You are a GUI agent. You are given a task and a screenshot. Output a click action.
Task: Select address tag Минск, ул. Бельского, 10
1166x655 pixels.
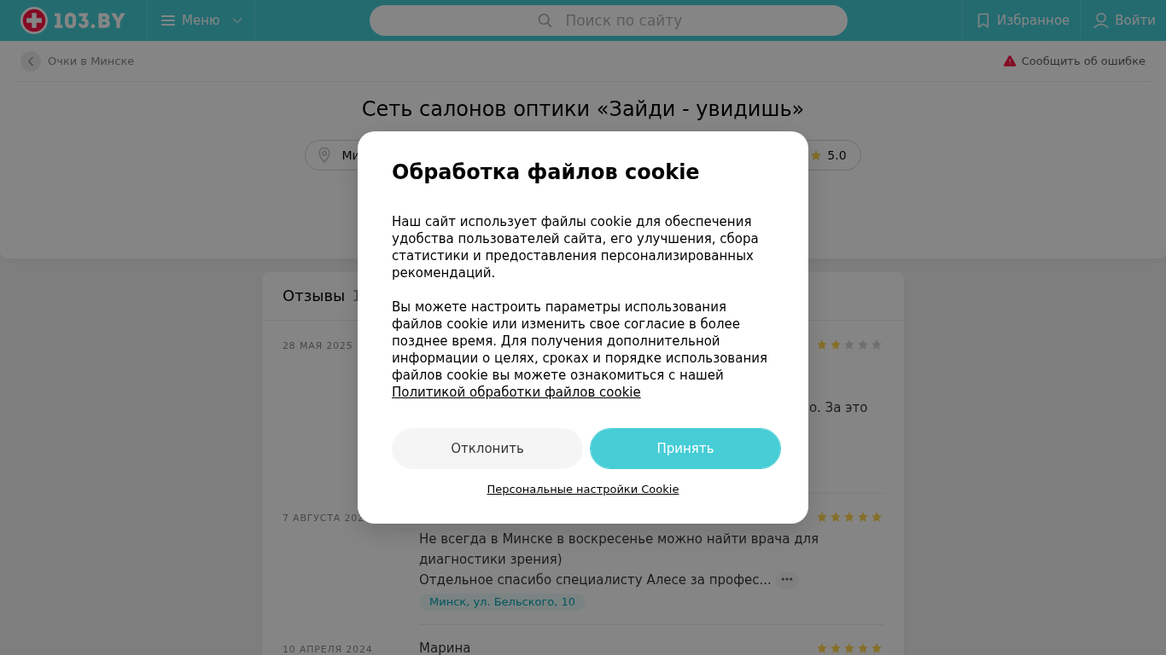click(502, 602)
